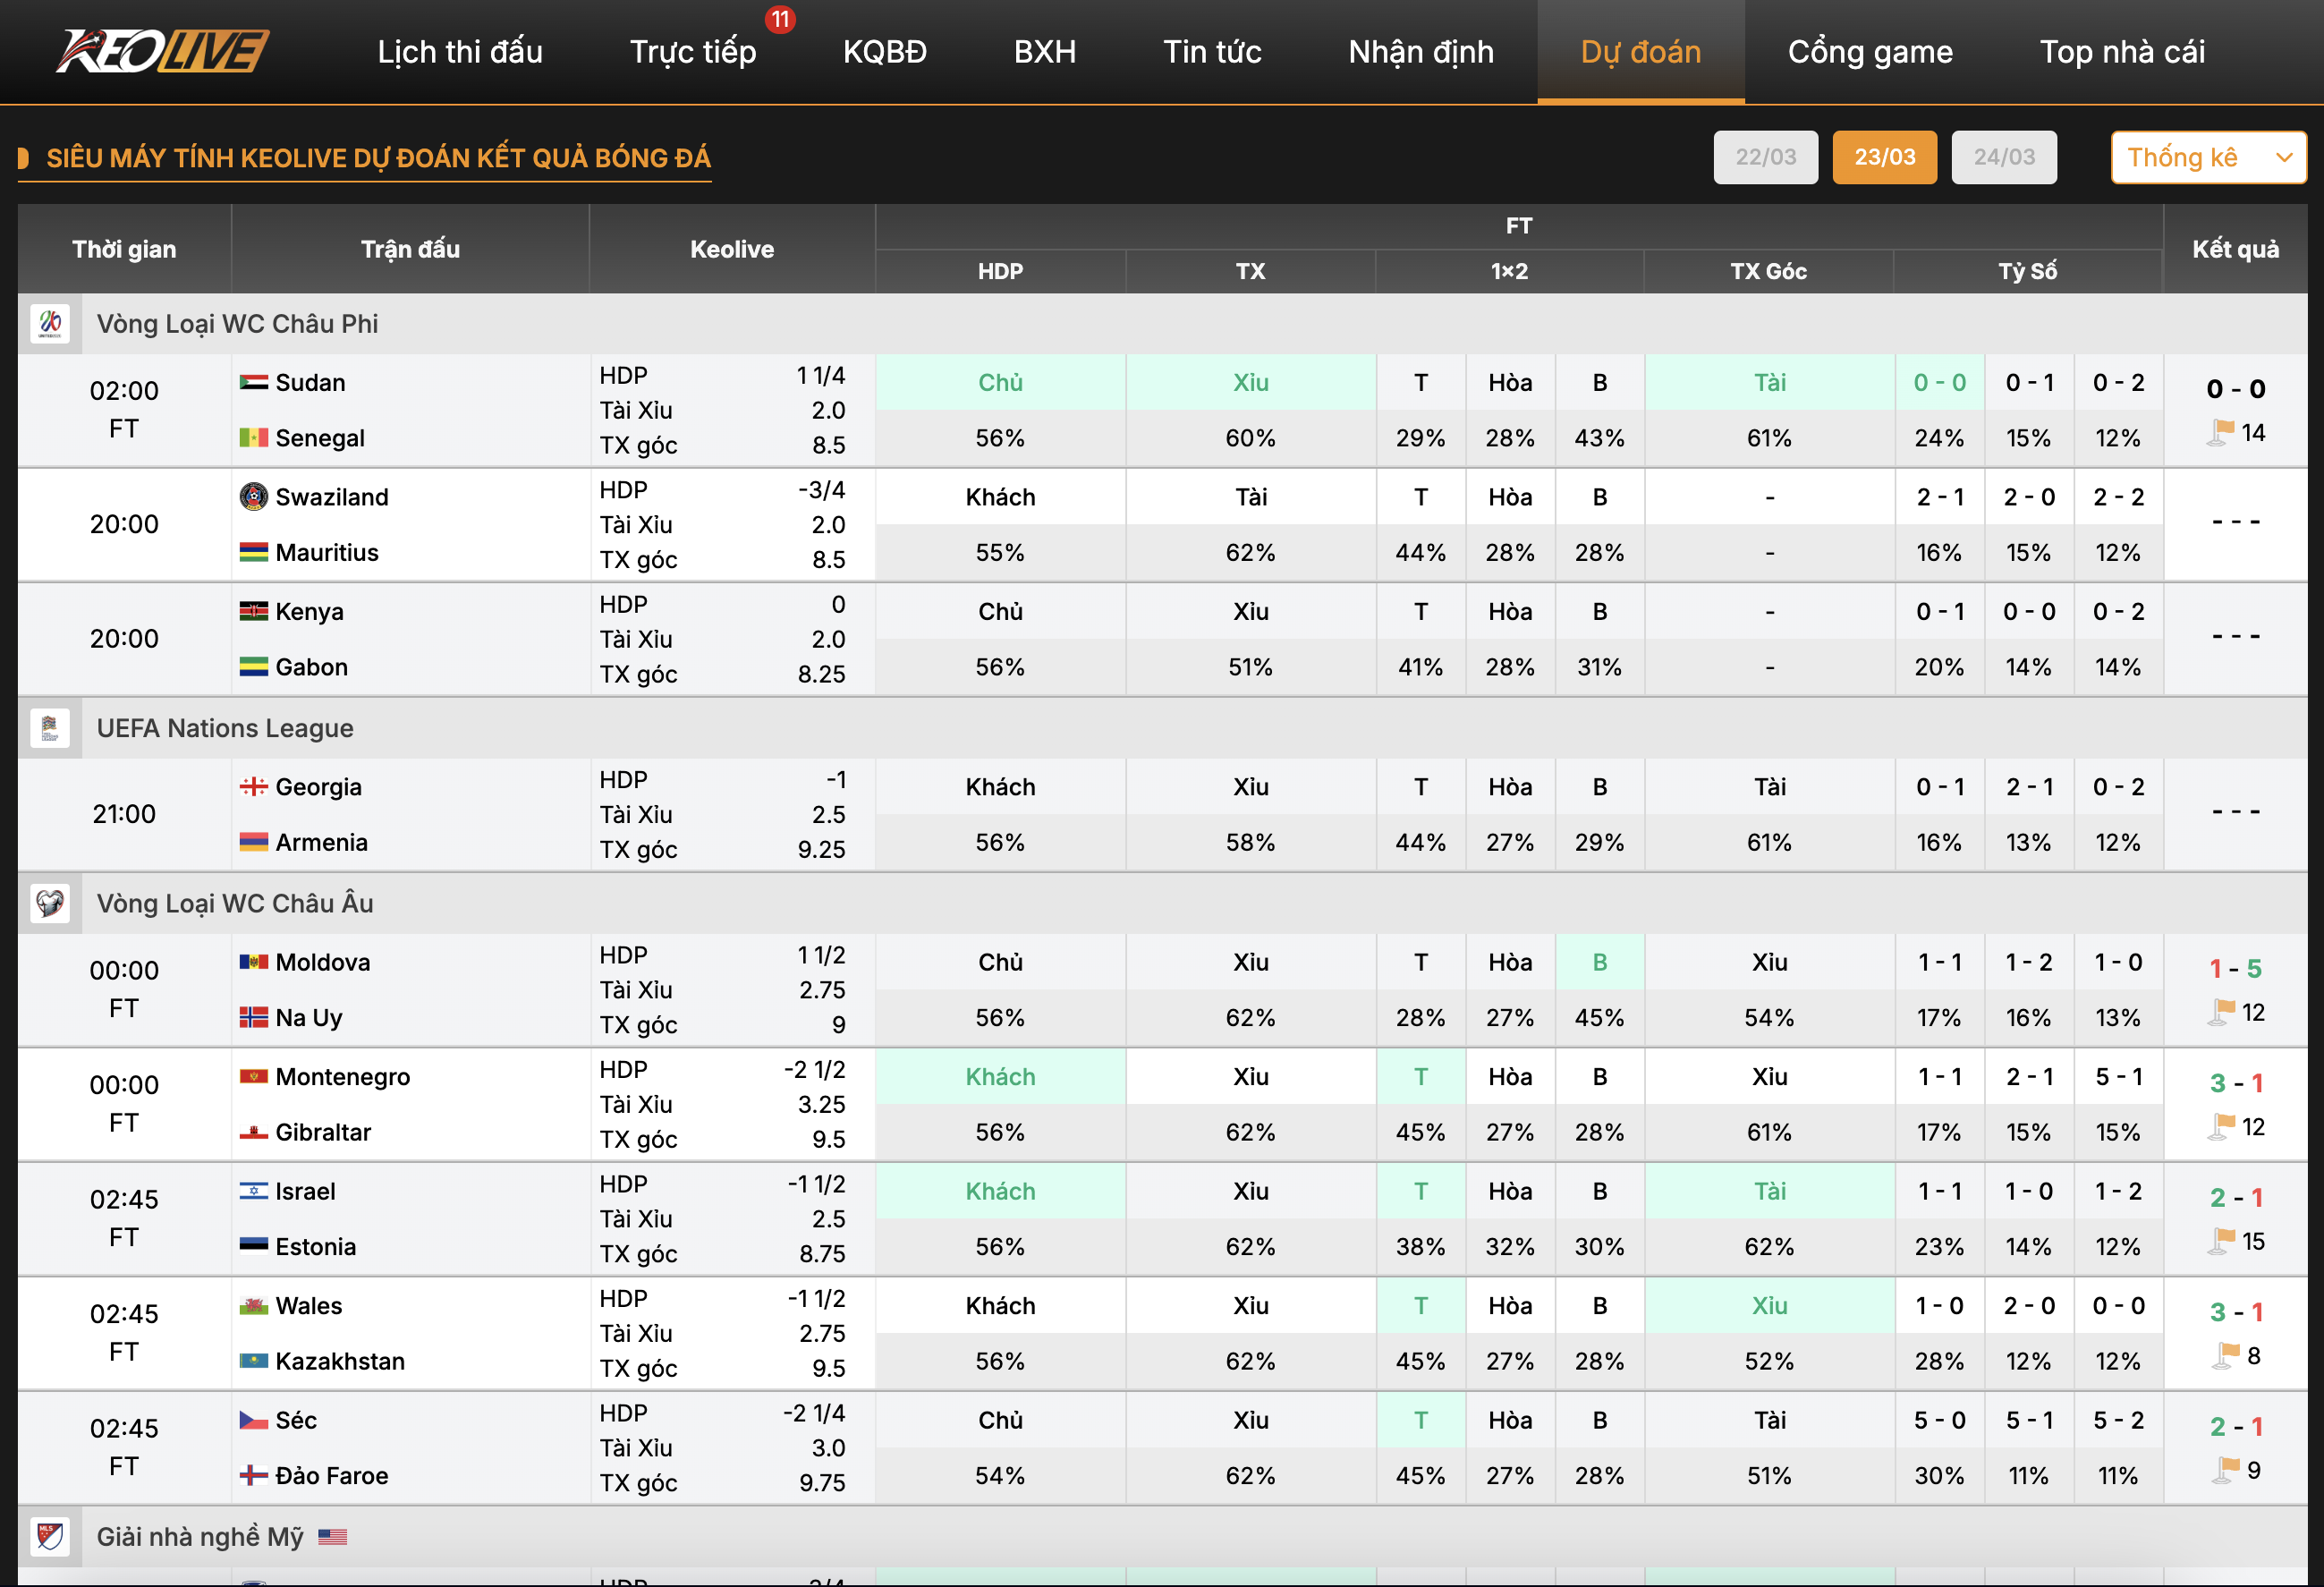2324x1587 pixels.
Task: Select the 22/03 date button
Action: coord(1765,157)
